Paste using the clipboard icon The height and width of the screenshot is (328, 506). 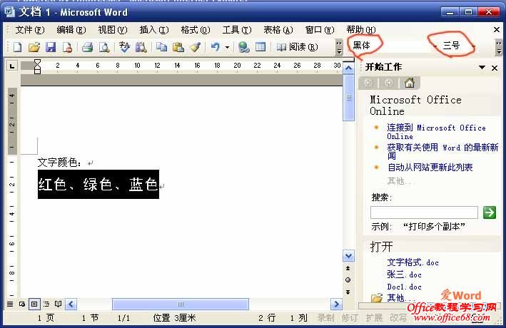(178, 47)
